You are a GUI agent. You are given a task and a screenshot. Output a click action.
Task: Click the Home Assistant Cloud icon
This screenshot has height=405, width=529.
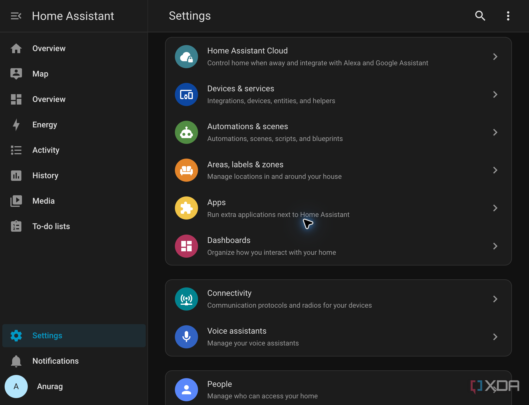point(186,57)
